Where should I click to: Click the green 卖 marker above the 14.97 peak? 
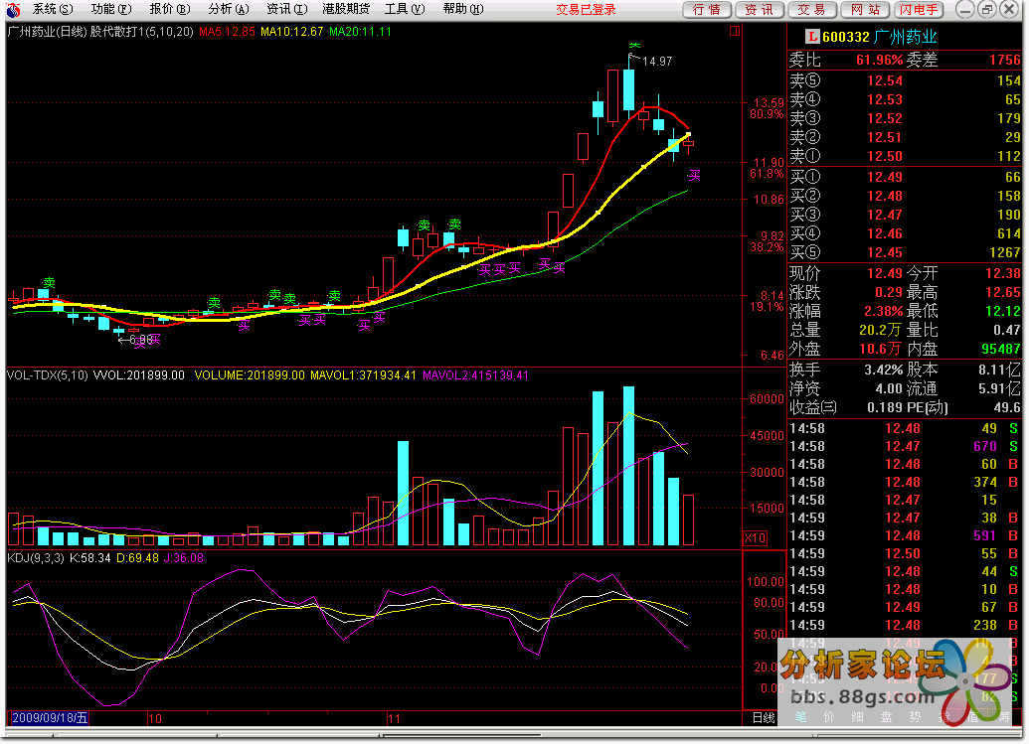[x=634, y=46]
